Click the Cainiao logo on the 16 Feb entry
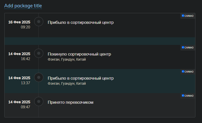 tap(188, 16)
